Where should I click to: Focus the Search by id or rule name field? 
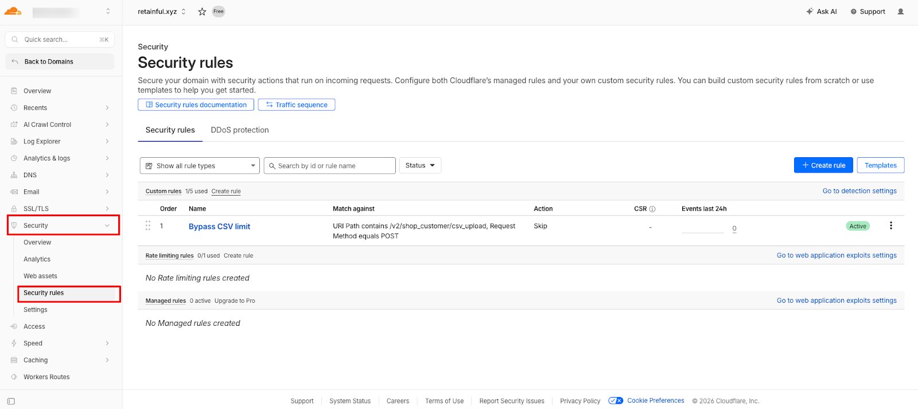(x=330, y=166)
